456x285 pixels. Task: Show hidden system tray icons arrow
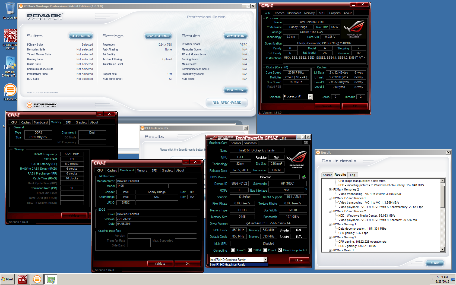pos(432,279)
